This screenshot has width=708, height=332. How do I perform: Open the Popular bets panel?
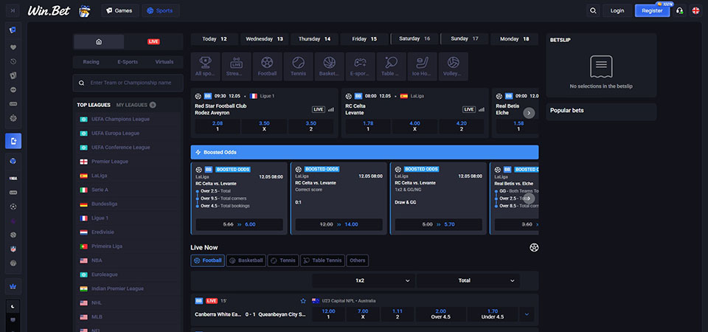(x=601, y=111)
